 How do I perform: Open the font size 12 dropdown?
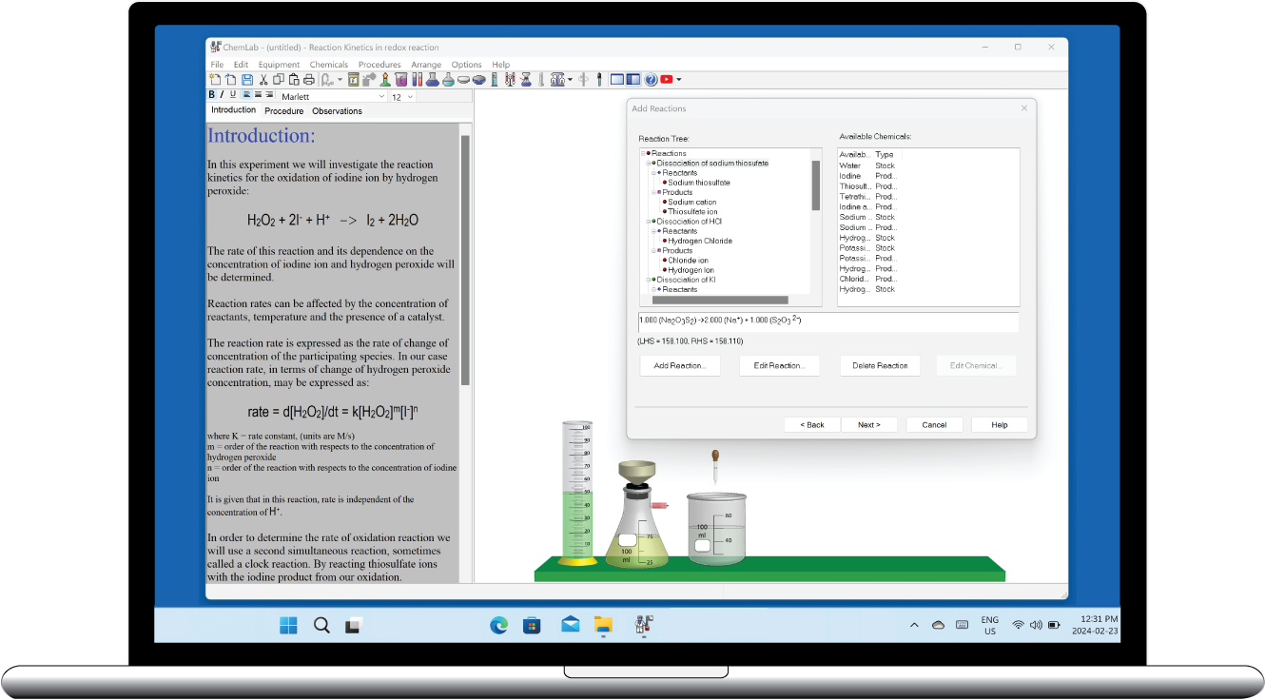[410, 96]
